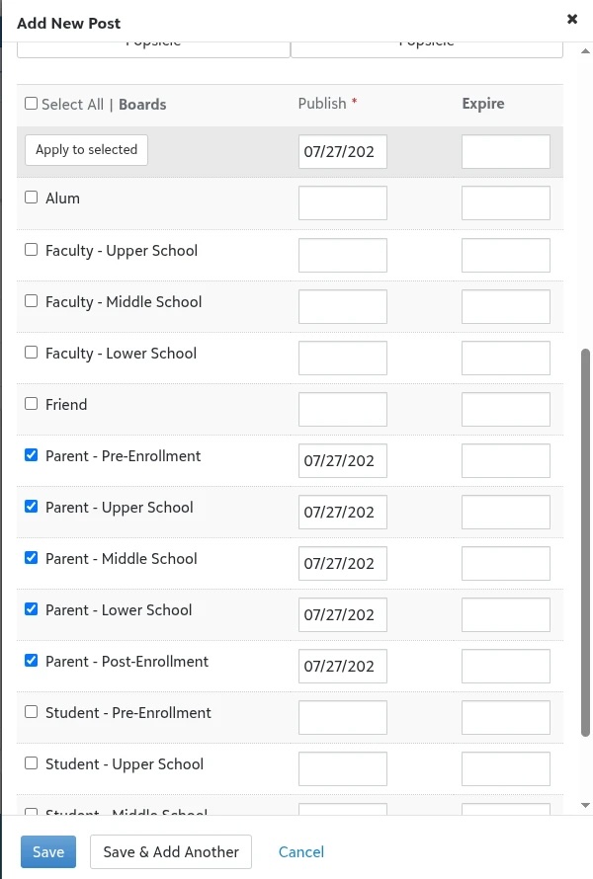
Task: Click the blue Save button
Action: [x=48, y=851]
